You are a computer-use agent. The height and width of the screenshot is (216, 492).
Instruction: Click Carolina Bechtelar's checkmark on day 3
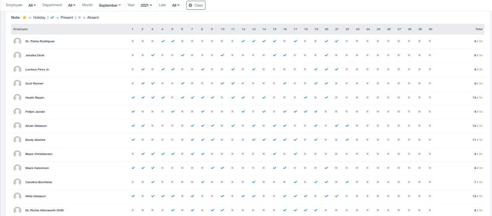pyautogui.click(x=153, y=182)
